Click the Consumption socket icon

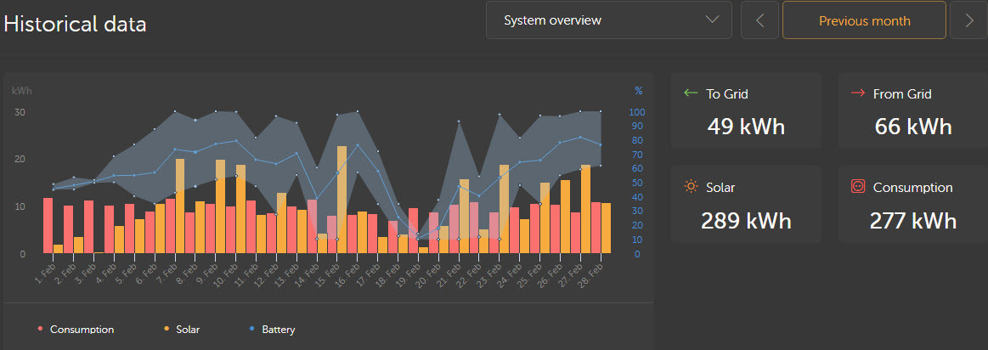coord(858,187)
